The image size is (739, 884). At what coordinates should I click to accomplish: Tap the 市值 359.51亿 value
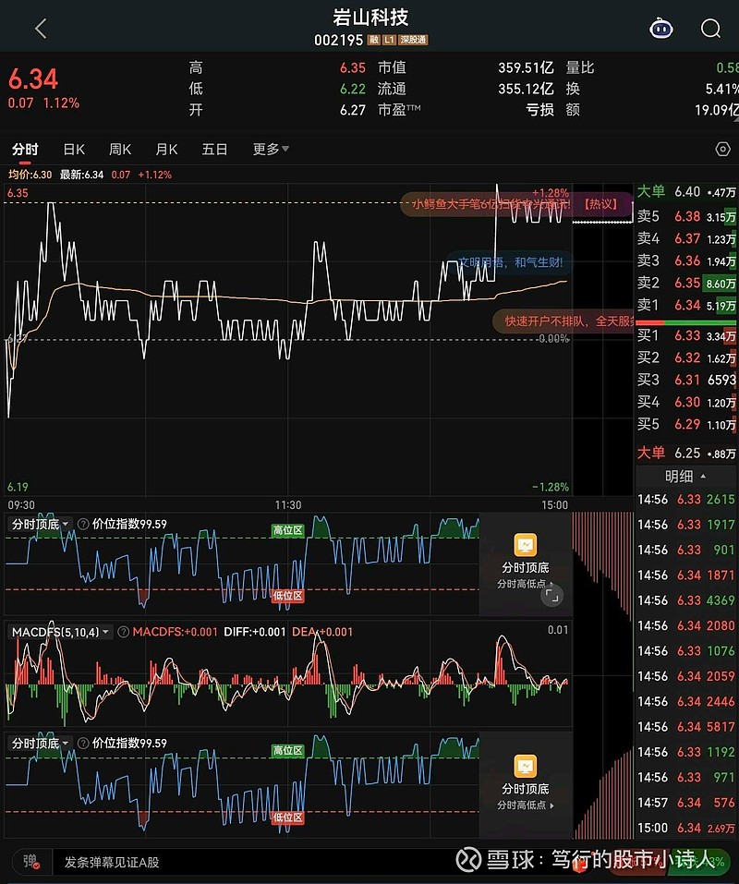[x=526, y=67]
